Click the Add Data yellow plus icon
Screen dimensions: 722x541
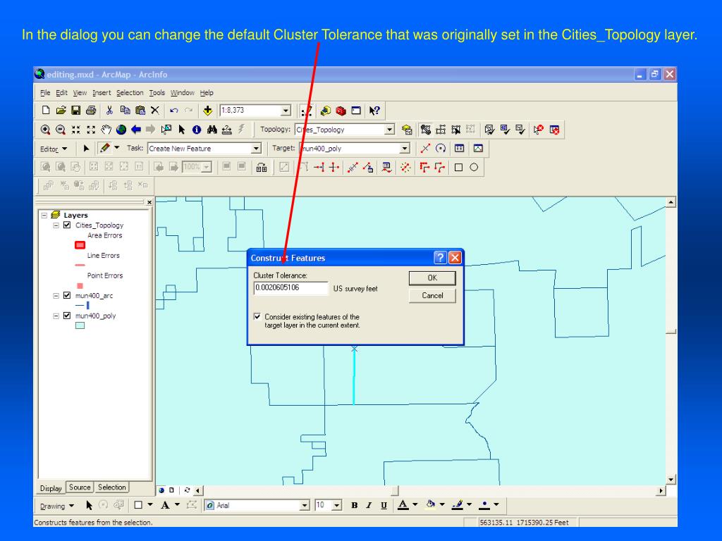[x=207, y=111]
